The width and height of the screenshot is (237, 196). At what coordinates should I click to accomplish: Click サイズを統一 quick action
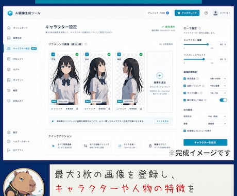128,146
